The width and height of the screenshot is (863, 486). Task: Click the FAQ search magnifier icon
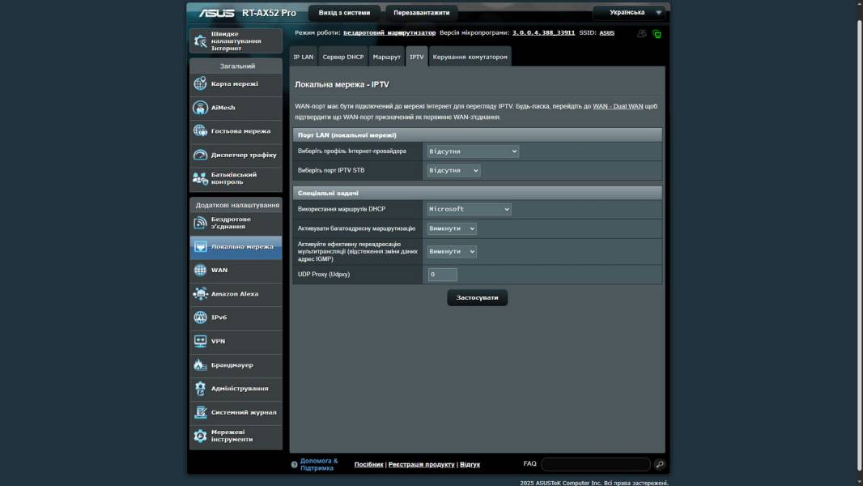pos(660,464)
